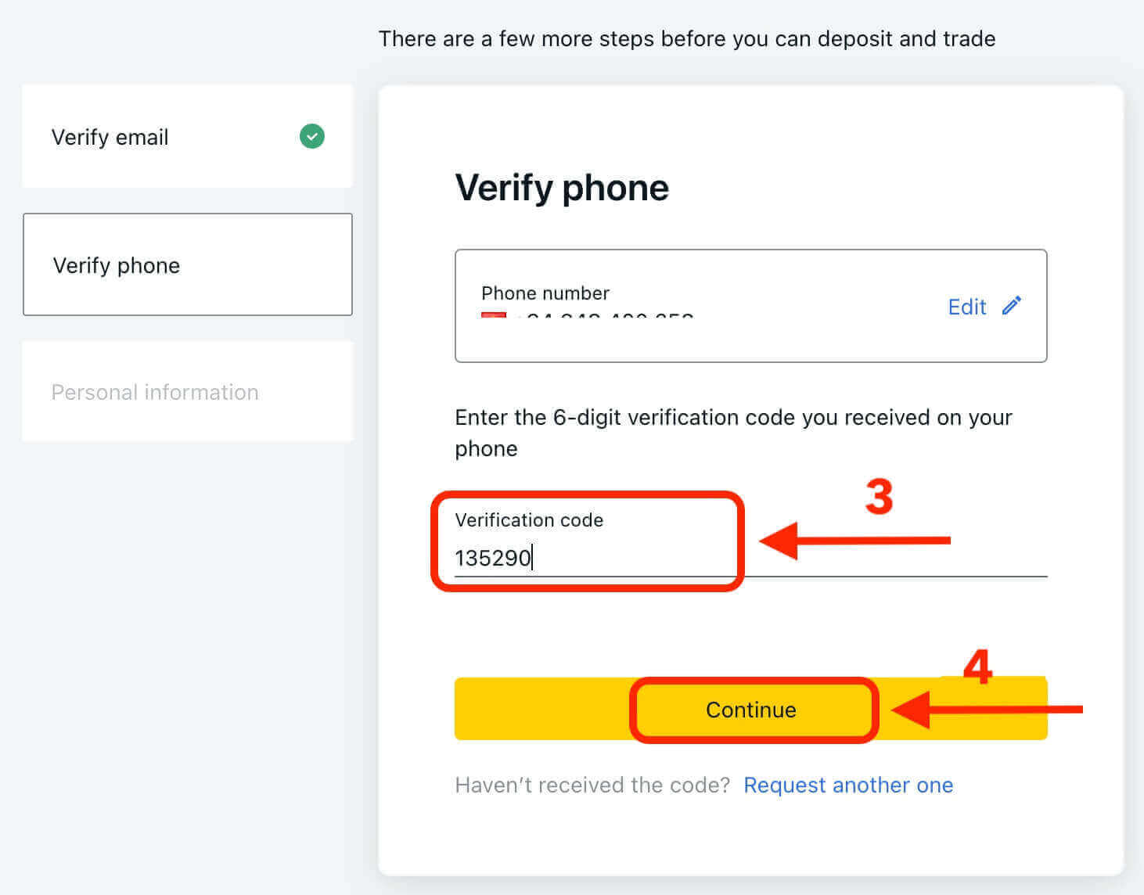Click the Request another one link
The height and width of the screenshot is (895, 1144).
coord(848,785)
